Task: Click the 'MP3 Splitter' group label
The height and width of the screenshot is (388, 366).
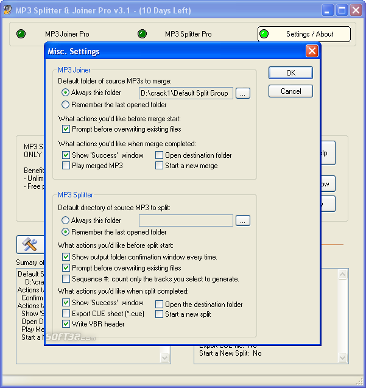Action: (76, 195)
